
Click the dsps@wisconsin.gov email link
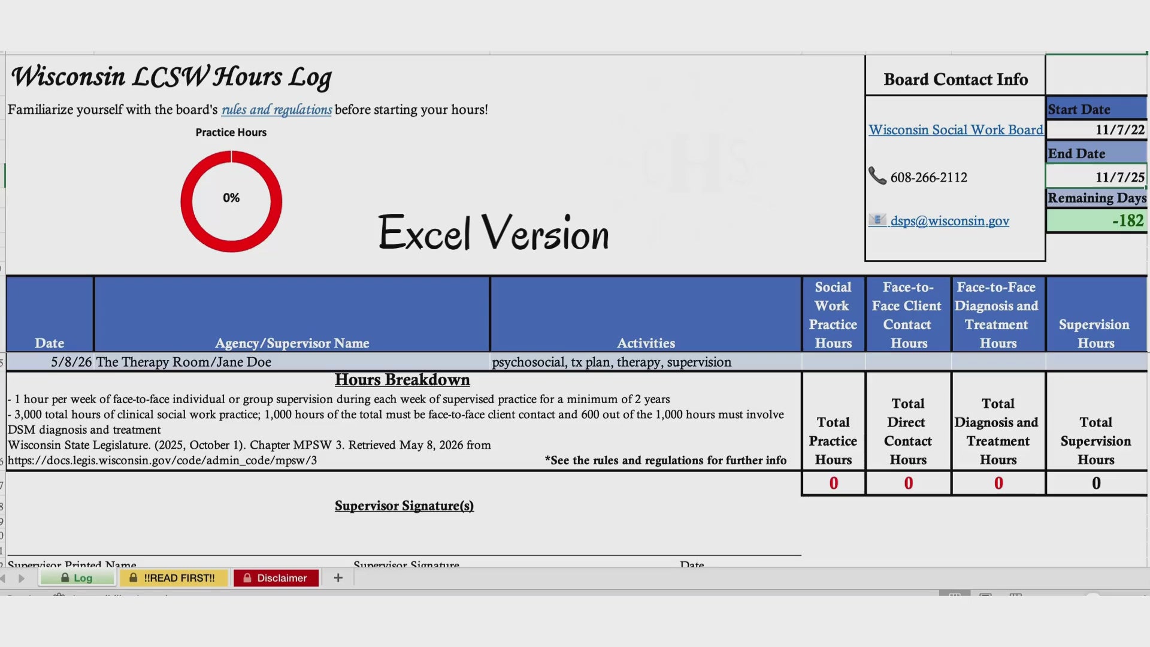[950, 221]
